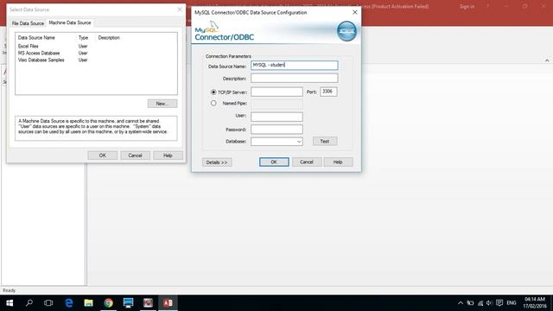The height and width of the screenshot is (311, 553).
Task: Click the MySQL round logo badge
Action: coord(346,31)
